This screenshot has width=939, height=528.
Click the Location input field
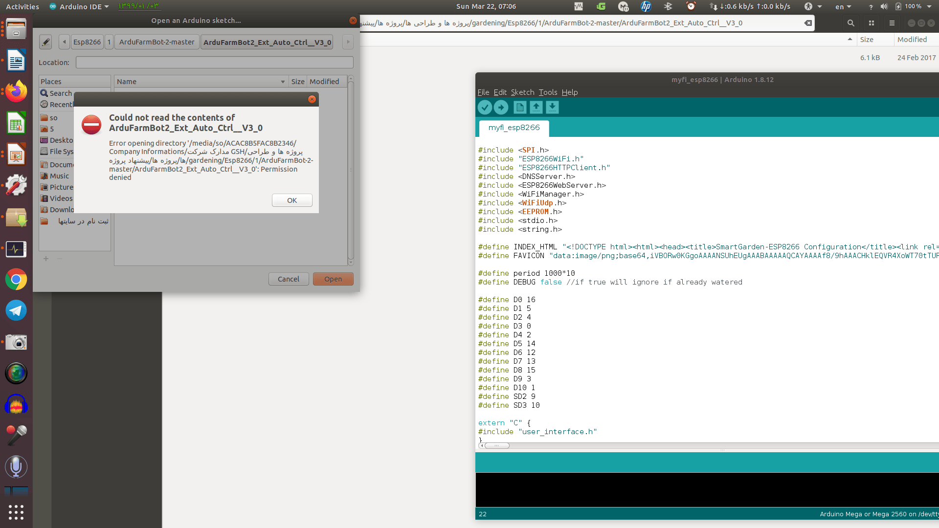tap(214, 63)
